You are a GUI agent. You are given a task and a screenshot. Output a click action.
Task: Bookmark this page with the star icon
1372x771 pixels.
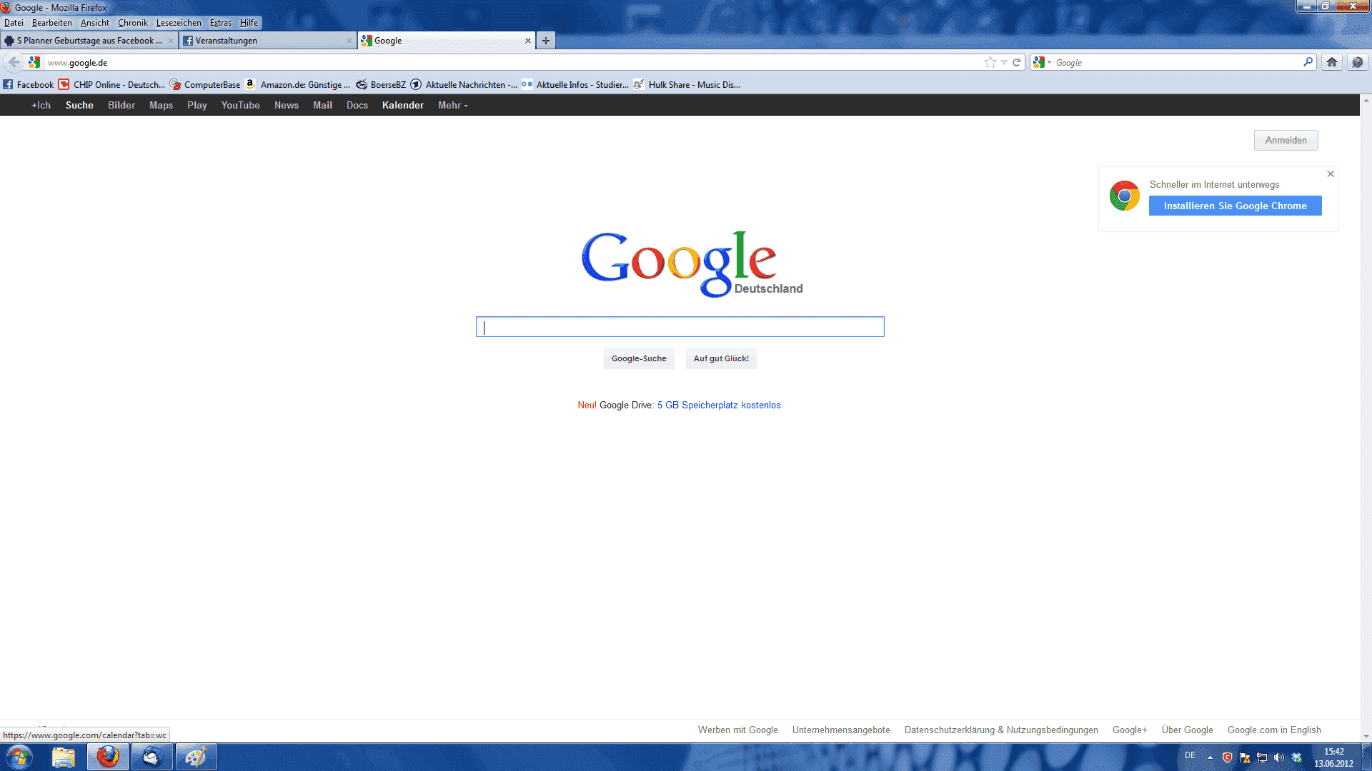pos(990,62)
